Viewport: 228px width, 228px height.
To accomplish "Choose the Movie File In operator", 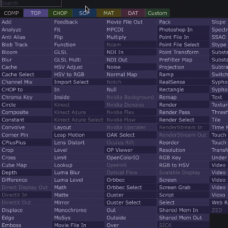I will 78,225.
